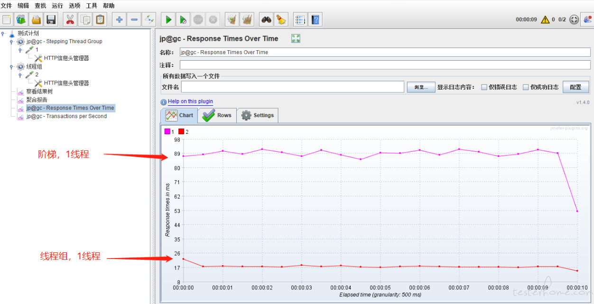Select jp@gc - Response Times Over Time in tree
The image size is (594, 304).
click(x=70, y=108)
